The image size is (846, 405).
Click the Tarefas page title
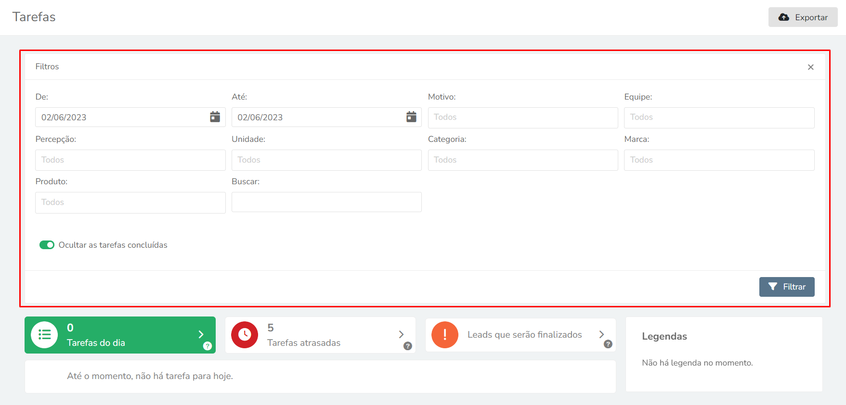point(34,17)
